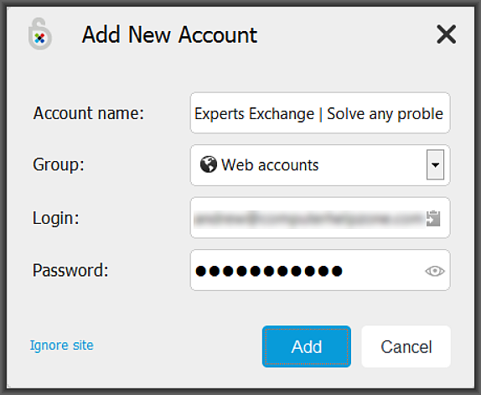
Task: Click the Cancel button
Action: (406, 346)
